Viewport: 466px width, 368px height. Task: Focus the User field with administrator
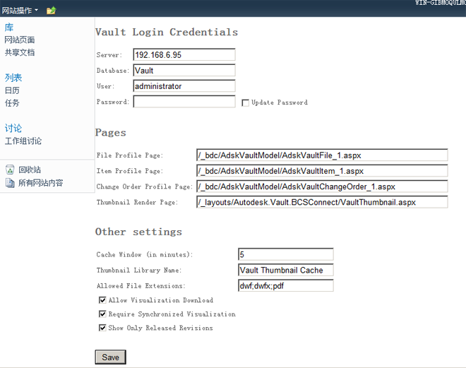pos(184,86)
